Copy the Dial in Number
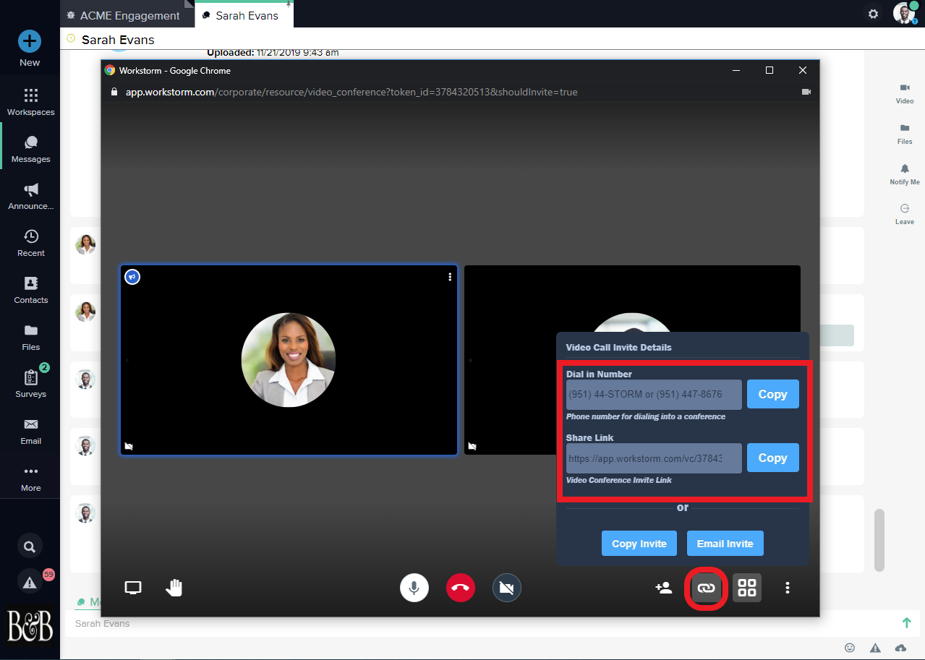The image size is (925, 660). 772,394
